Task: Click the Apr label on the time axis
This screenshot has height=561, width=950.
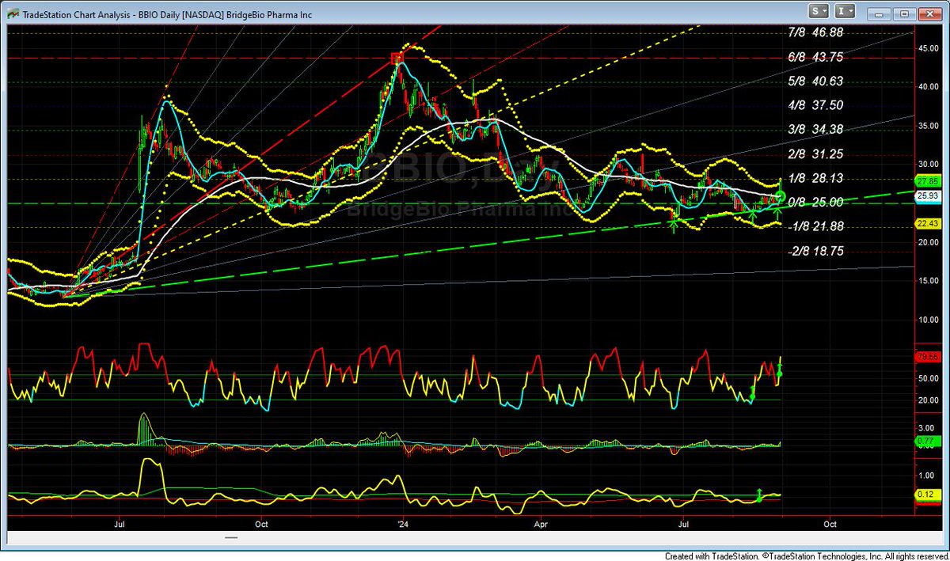Action: (541, 524)
